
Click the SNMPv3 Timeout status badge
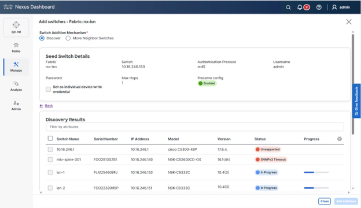pyautogui.click(x=271, y=159)
